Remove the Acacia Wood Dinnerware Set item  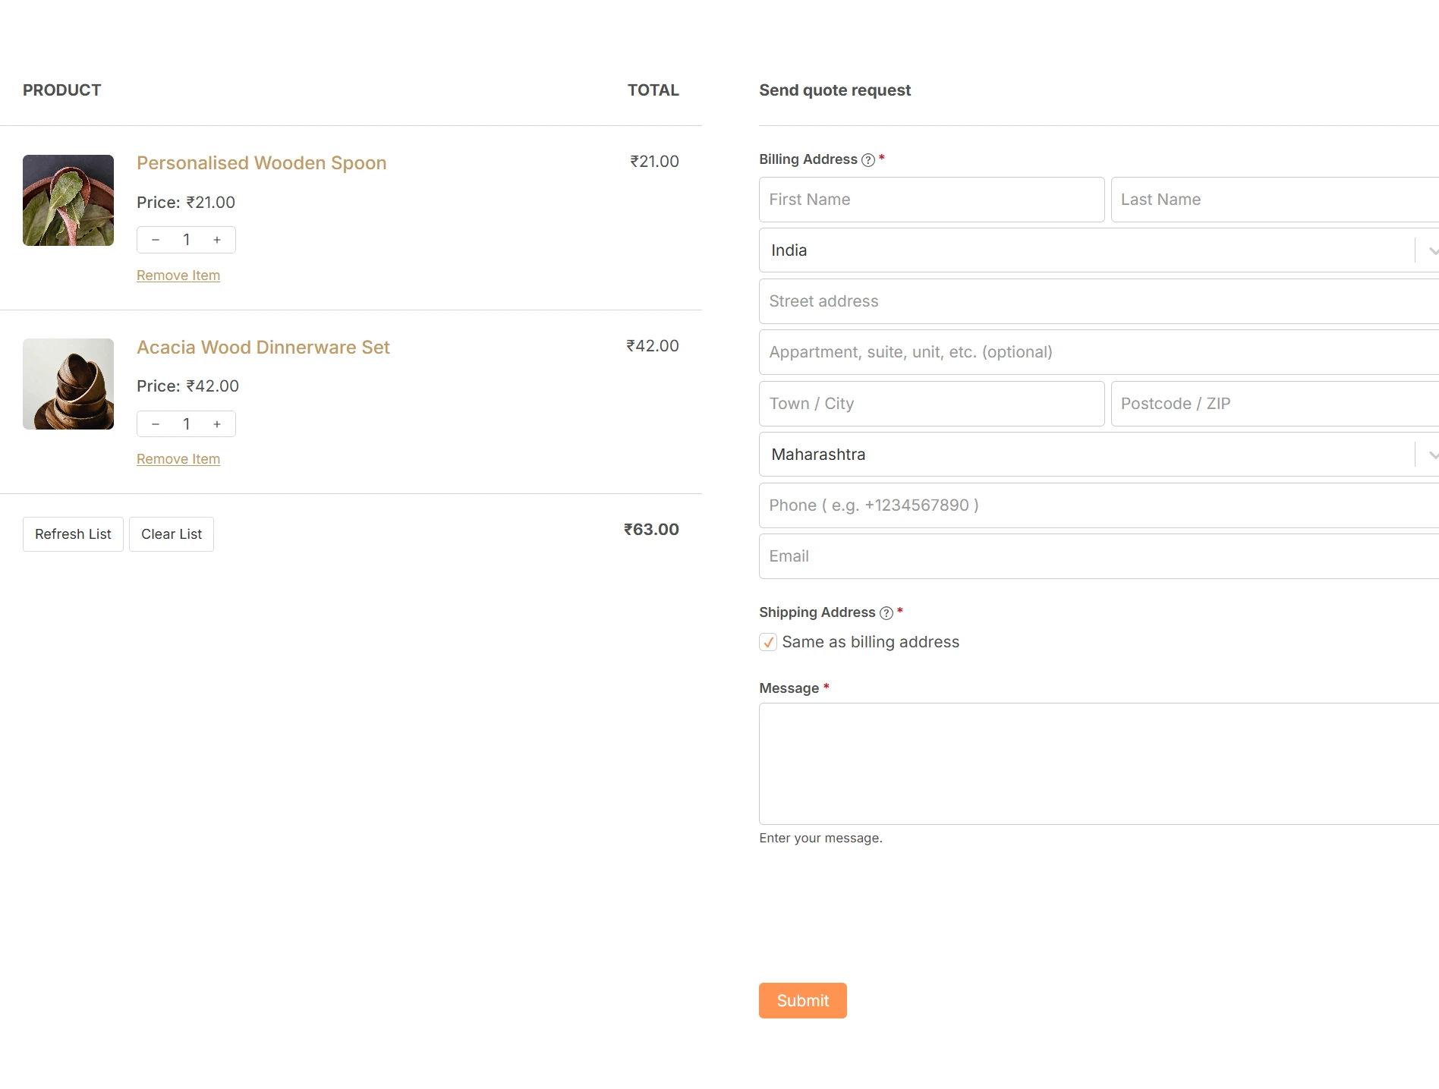[x=178, y=459]
